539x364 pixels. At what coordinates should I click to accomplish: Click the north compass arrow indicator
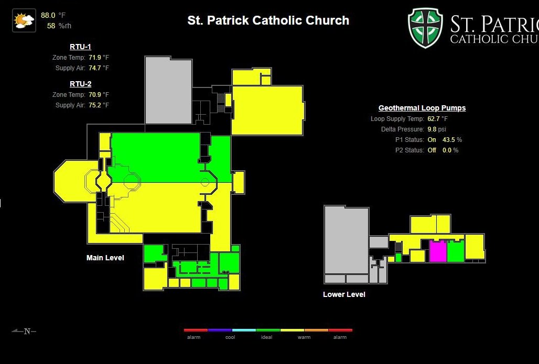(x=24, y=331)
